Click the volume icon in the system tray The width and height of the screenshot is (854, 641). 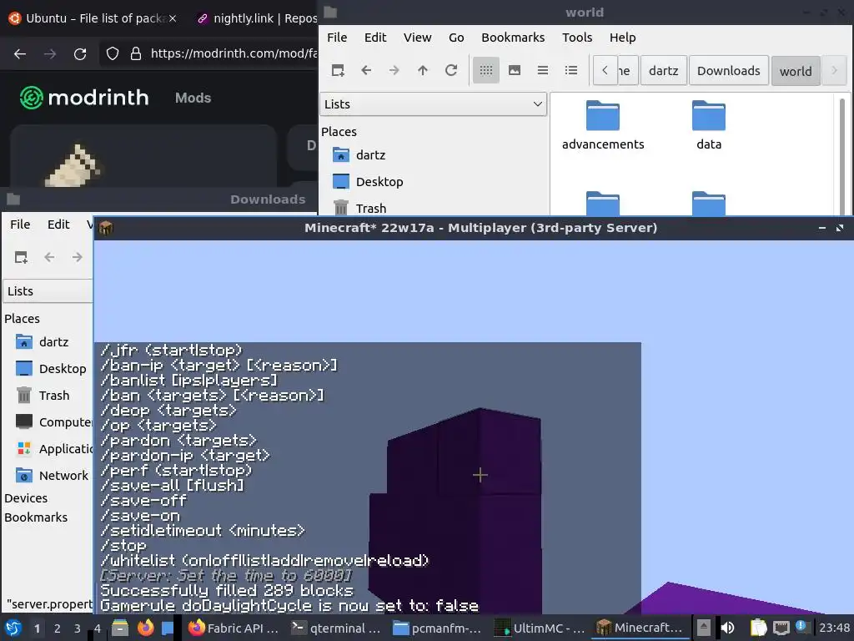coord(727,628)
